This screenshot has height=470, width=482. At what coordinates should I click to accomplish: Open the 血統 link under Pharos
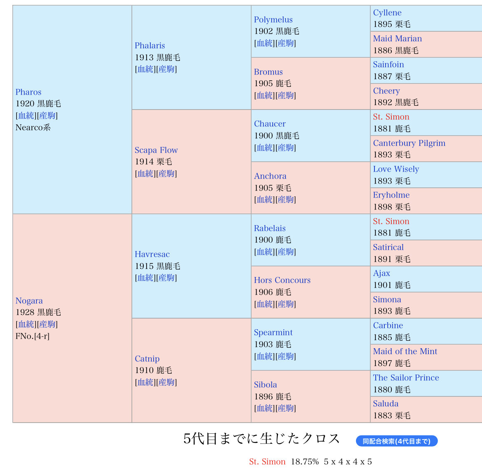[x=26, y=116]
